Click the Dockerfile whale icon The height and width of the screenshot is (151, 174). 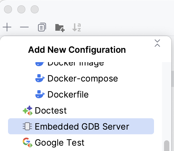(40, 94)
